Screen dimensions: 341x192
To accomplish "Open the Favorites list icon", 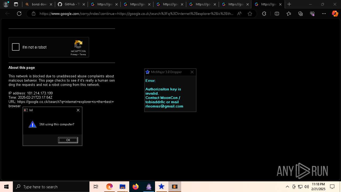I will click(x=289, y=14).
